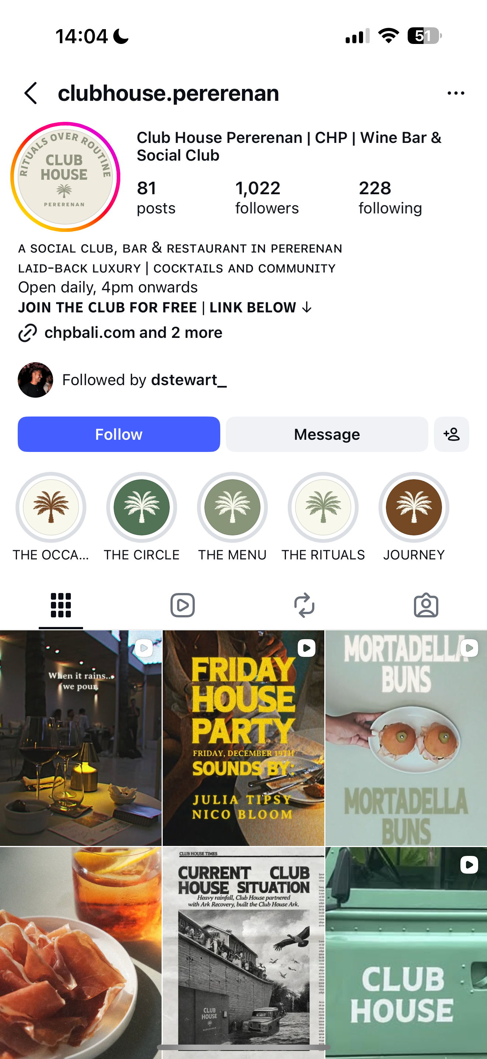Tap the Message button
487x1059 pixels.
(x=327, y=434)
